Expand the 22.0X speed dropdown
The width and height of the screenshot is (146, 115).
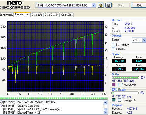click(x=144, y=40)
